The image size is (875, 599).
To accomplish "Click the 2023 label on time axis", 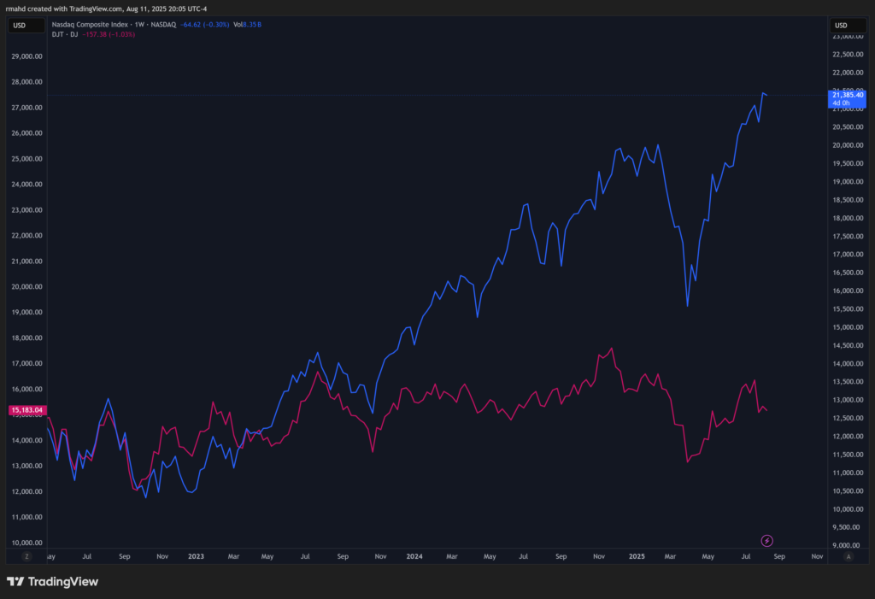I will [x=196, y=556].
